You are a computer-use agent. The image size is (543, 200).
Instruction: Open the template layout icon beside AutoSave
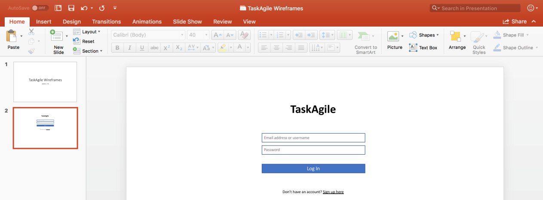click(x=58, y=8)
